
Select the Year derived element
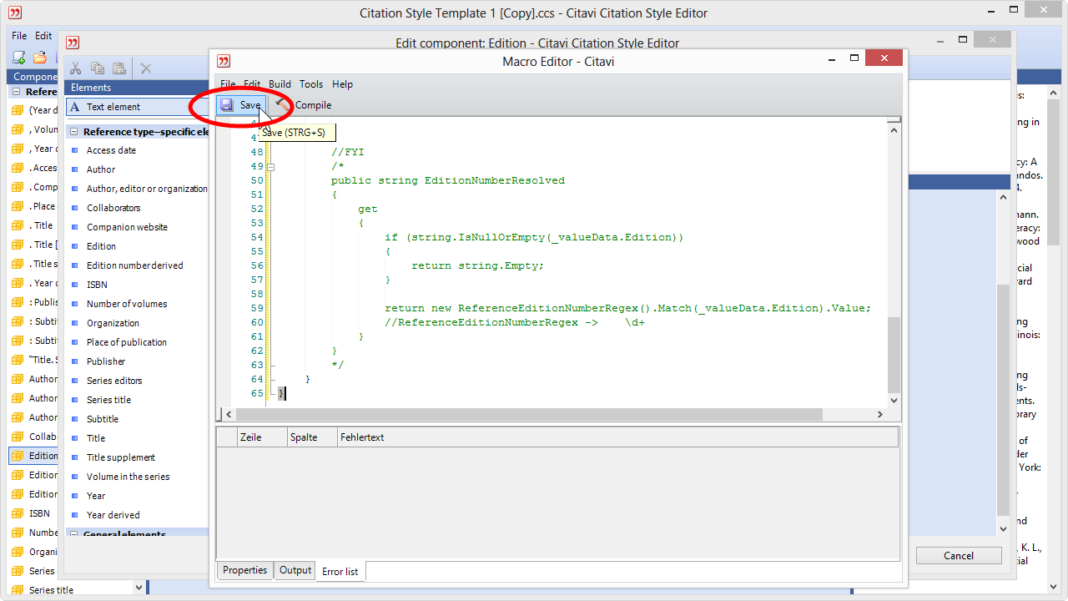click(113, 515)
